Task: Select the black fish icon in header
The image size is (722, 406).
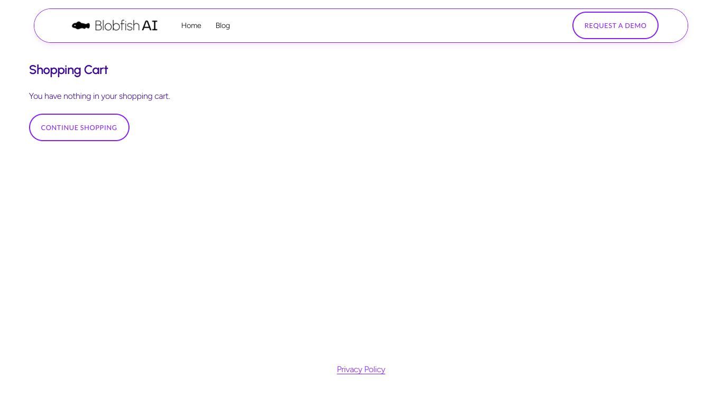Action: point(81,25)
